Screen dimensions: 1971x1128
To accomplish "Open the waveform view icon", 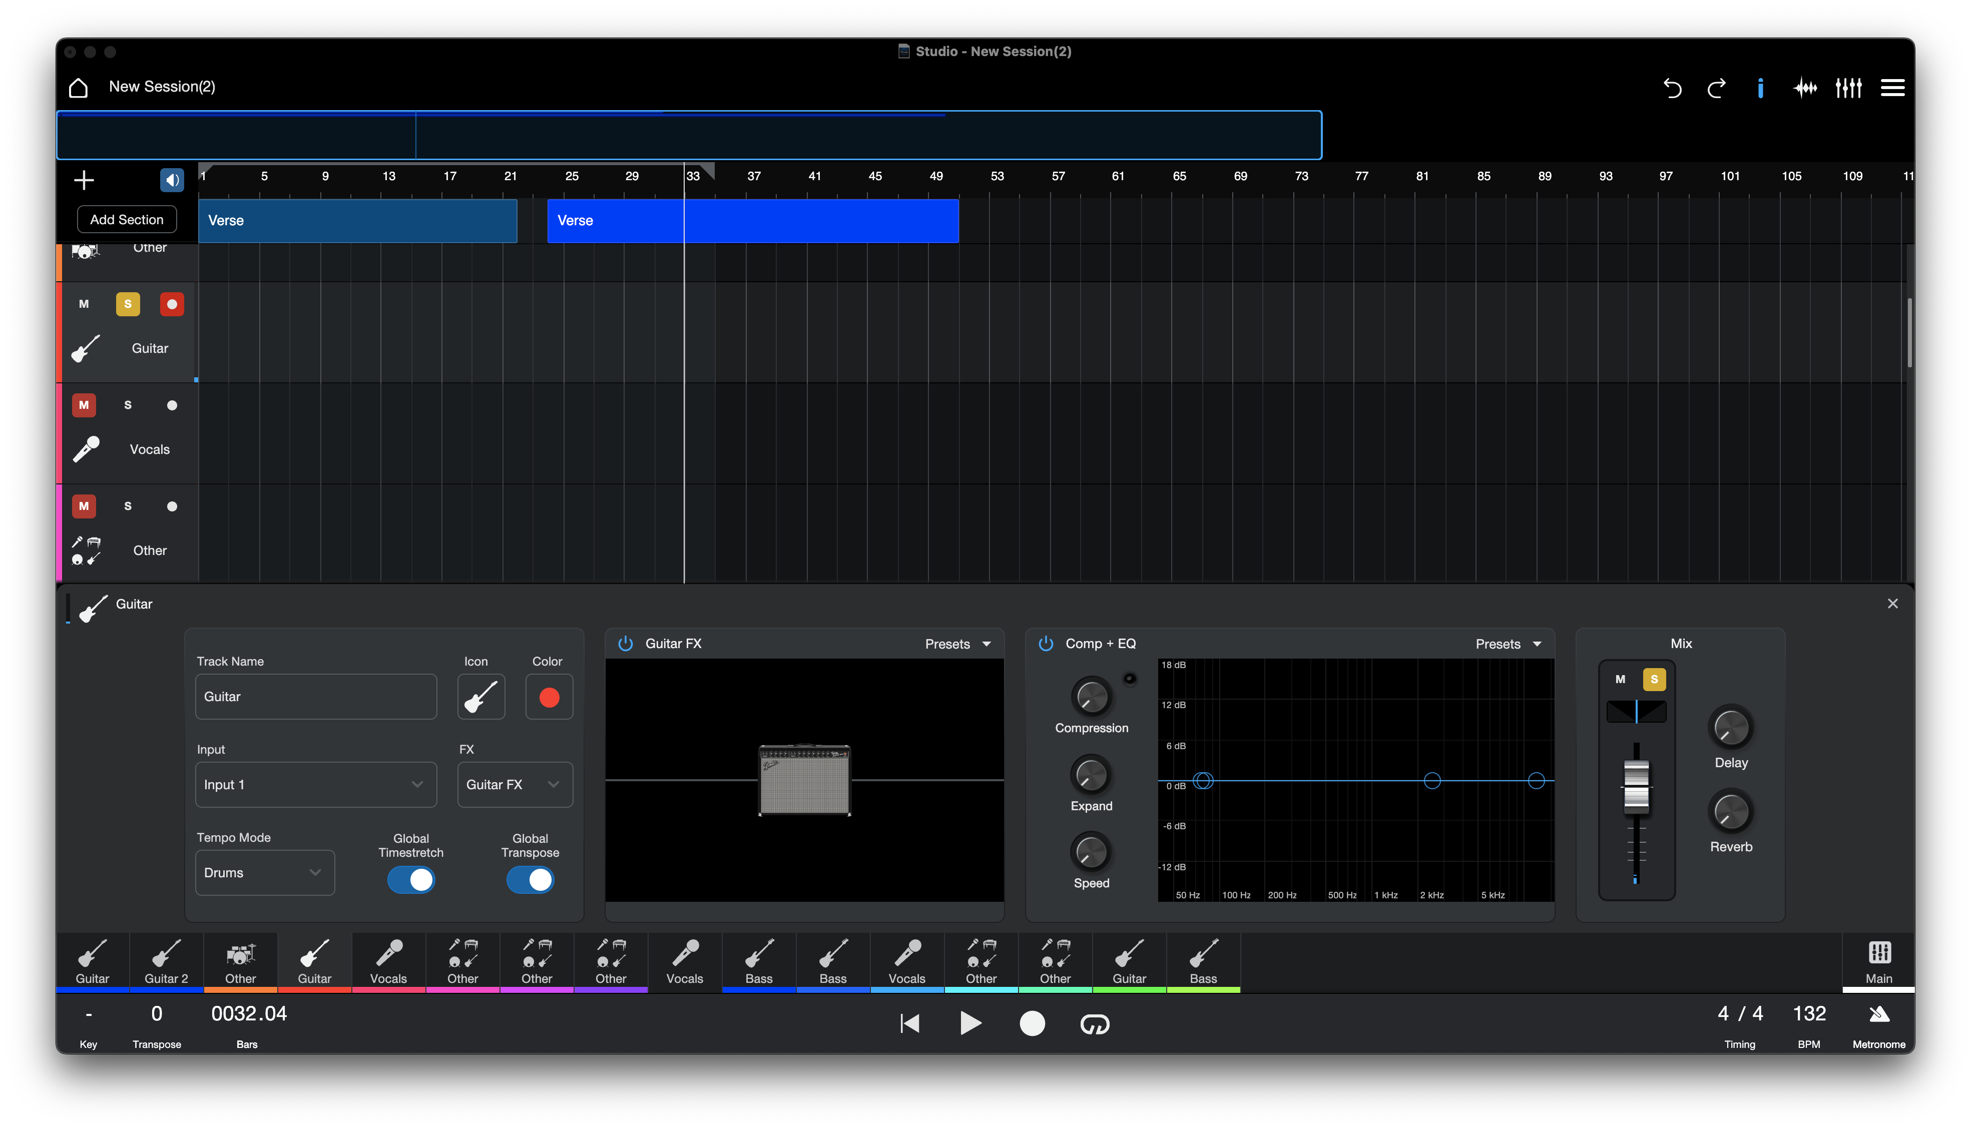I will [x=1804, y=88].
